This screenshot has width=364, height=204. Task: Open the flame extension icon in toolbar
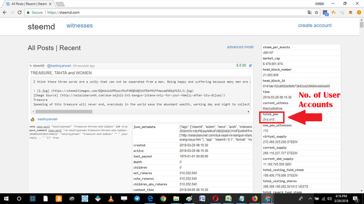click(334, 12)
